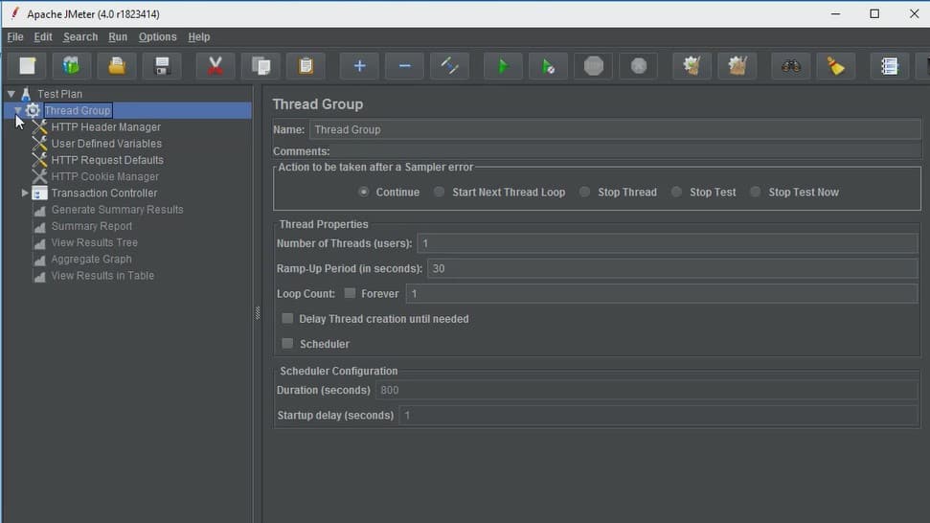
Task: Open the Help menu
Action: click(198, 36)
